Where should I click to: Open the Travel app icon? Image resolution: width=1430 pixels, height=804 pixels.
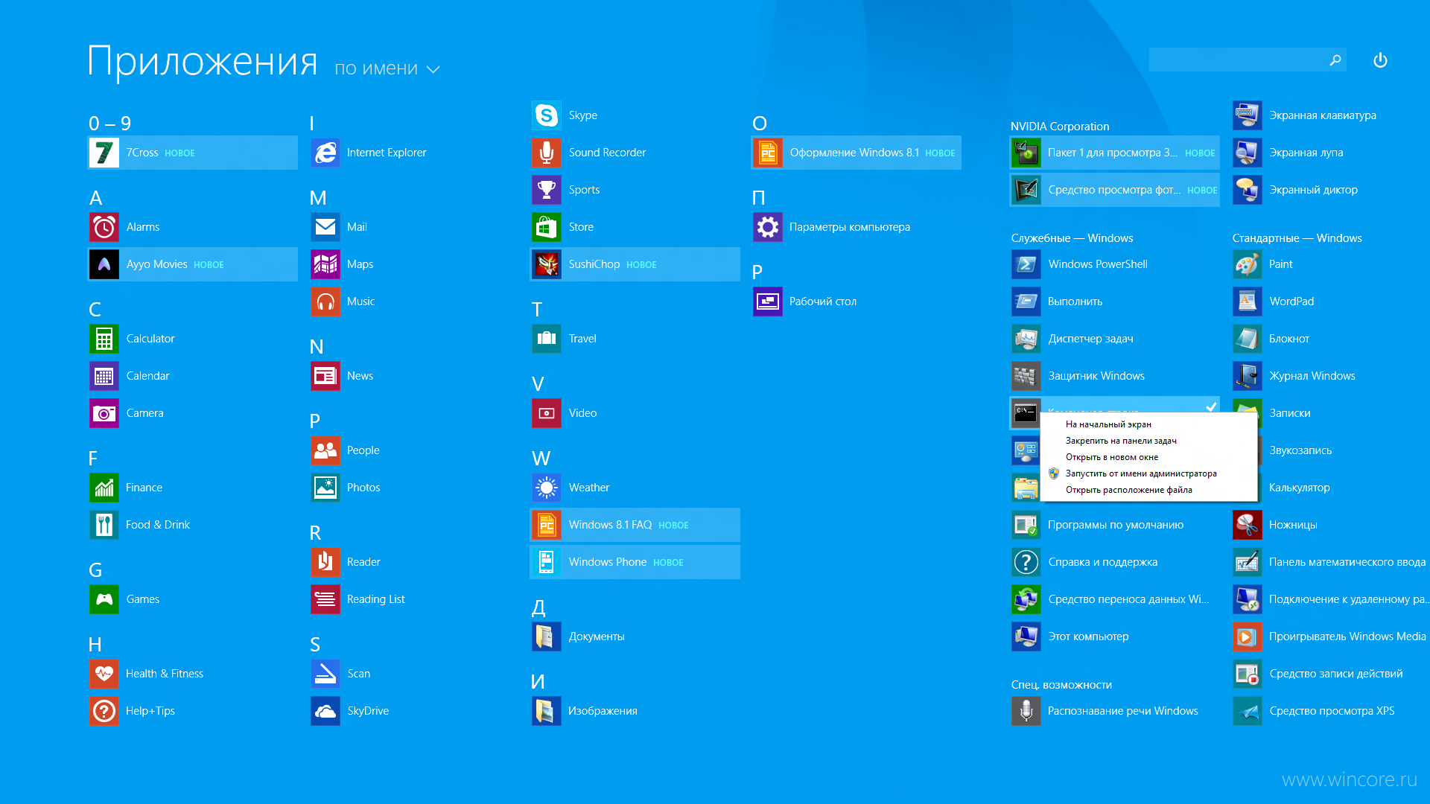(547, 339)
